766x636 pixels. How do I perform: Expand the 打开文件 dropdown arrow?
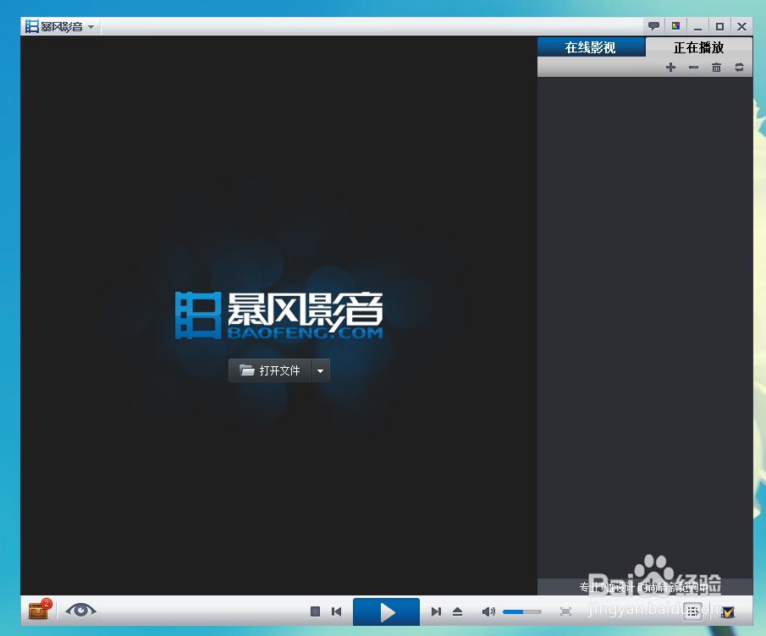click(321, 371)
